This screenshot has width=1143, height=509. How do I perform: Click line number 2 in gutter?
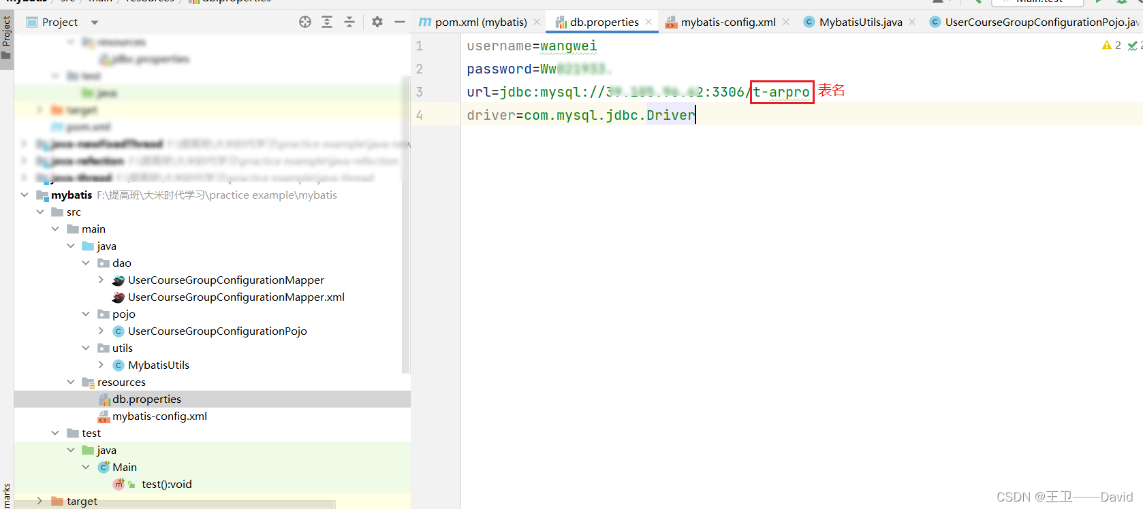tap(420, 69)
